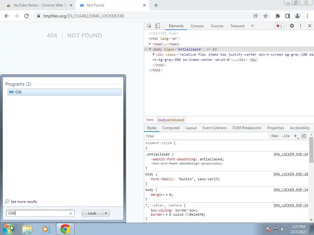Switch to the Network tab

click(x=238, y=26)
